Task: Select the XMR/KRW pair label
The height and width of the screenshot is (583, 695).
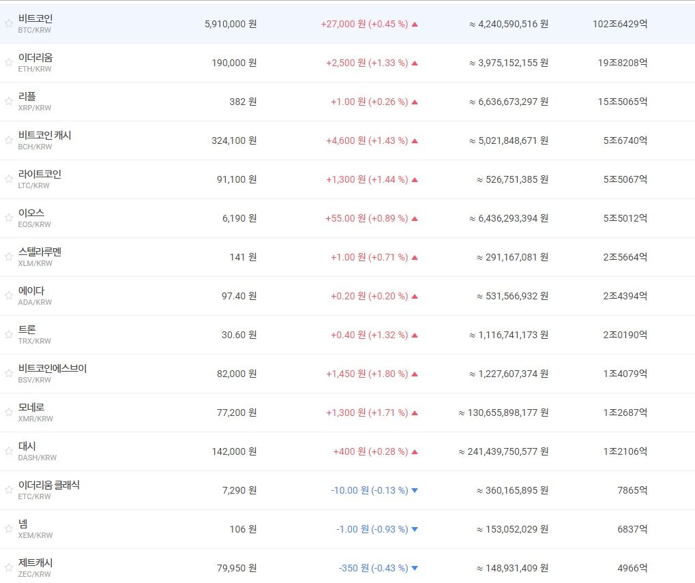Action: click(35, 419)
